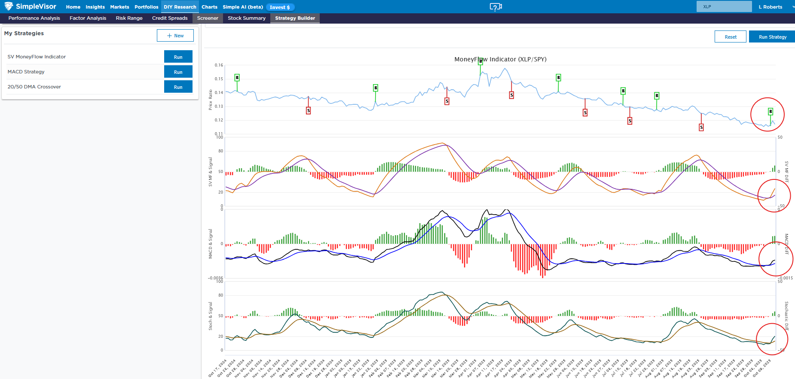Open the DIY Research menu

click(180, 7)
